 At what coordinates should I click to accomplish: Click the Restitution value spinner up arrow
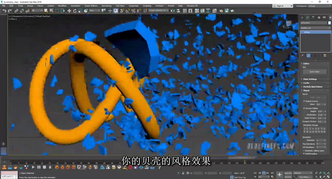326,114
